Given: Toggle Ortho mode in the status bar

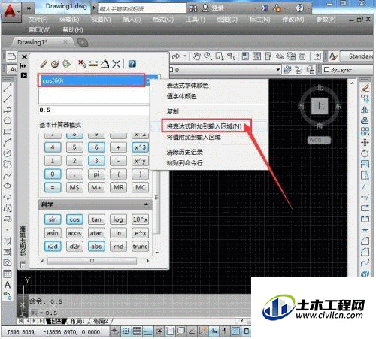Looking at the screenshot, I should (148, 331).
